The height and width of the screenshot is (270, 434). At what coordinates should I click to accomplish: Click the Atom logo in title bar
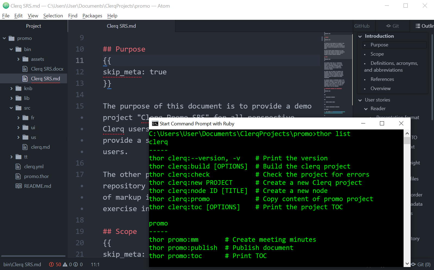click(x=6, y=6)
